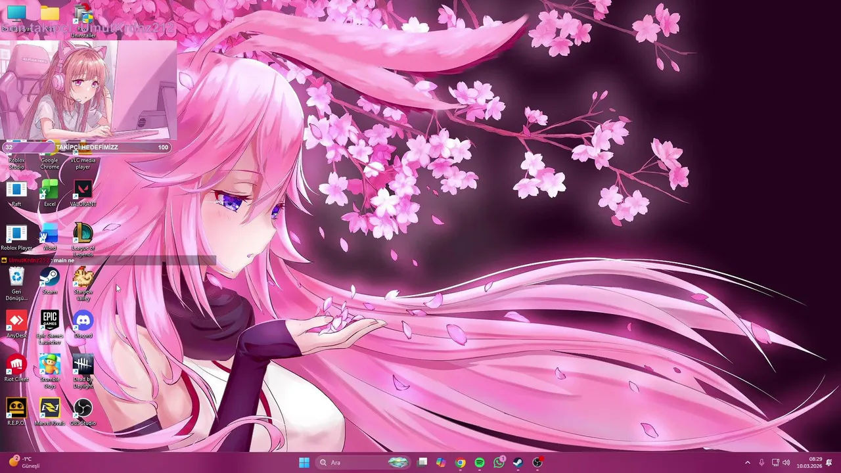Open the R.E.P.O. desktop shortcut

(x=16, y=412)
